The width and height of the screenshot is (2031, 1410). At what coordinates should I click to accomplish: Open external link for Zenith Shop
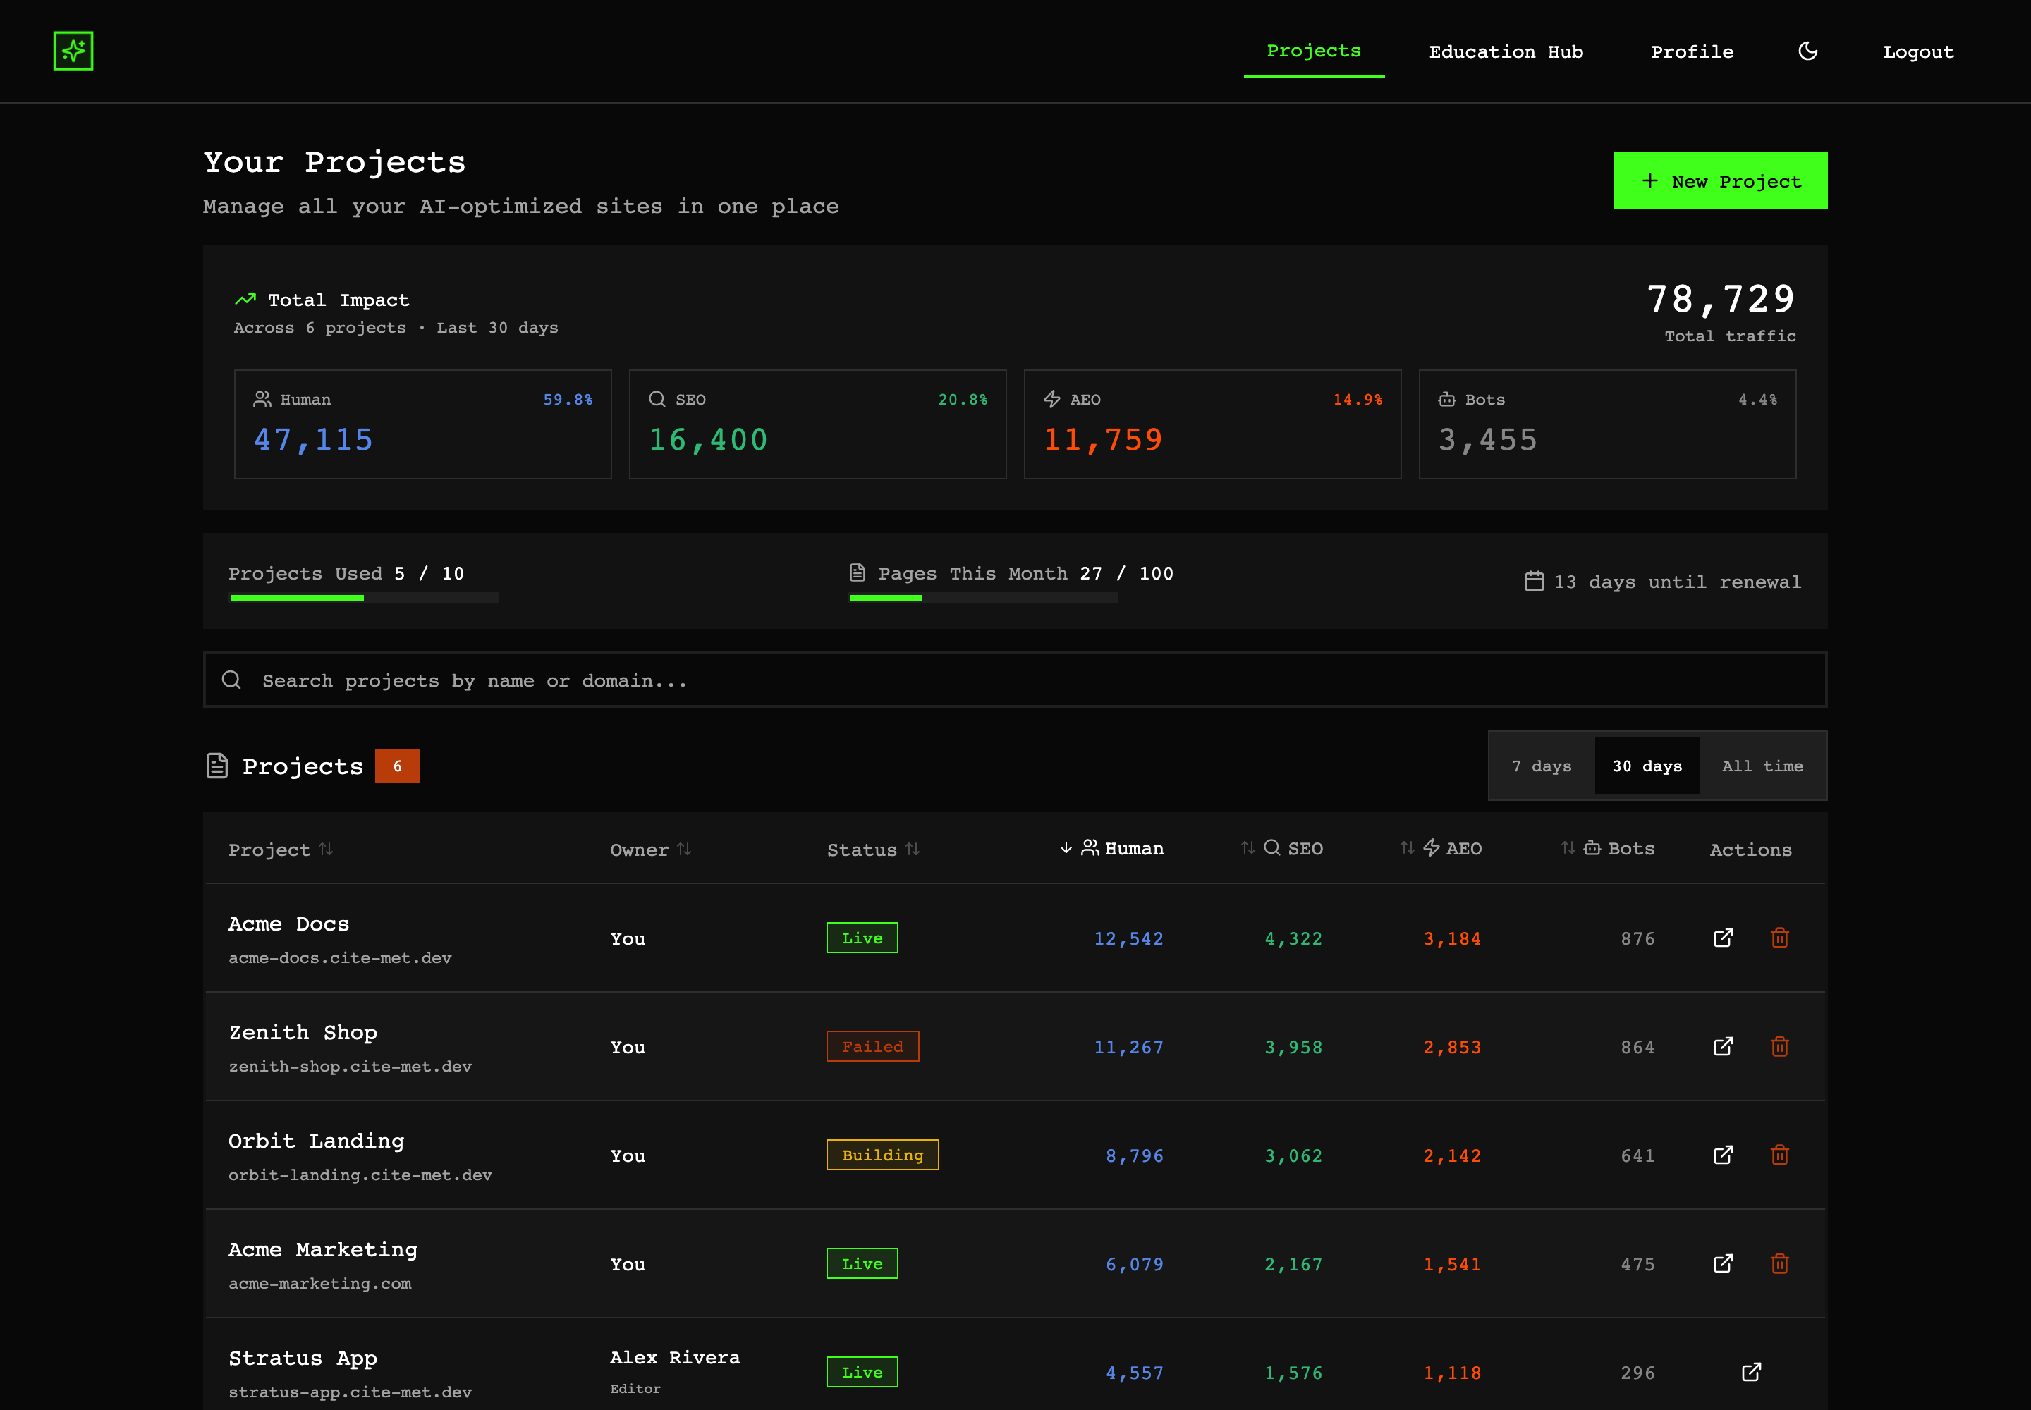coord(1723,1047)
